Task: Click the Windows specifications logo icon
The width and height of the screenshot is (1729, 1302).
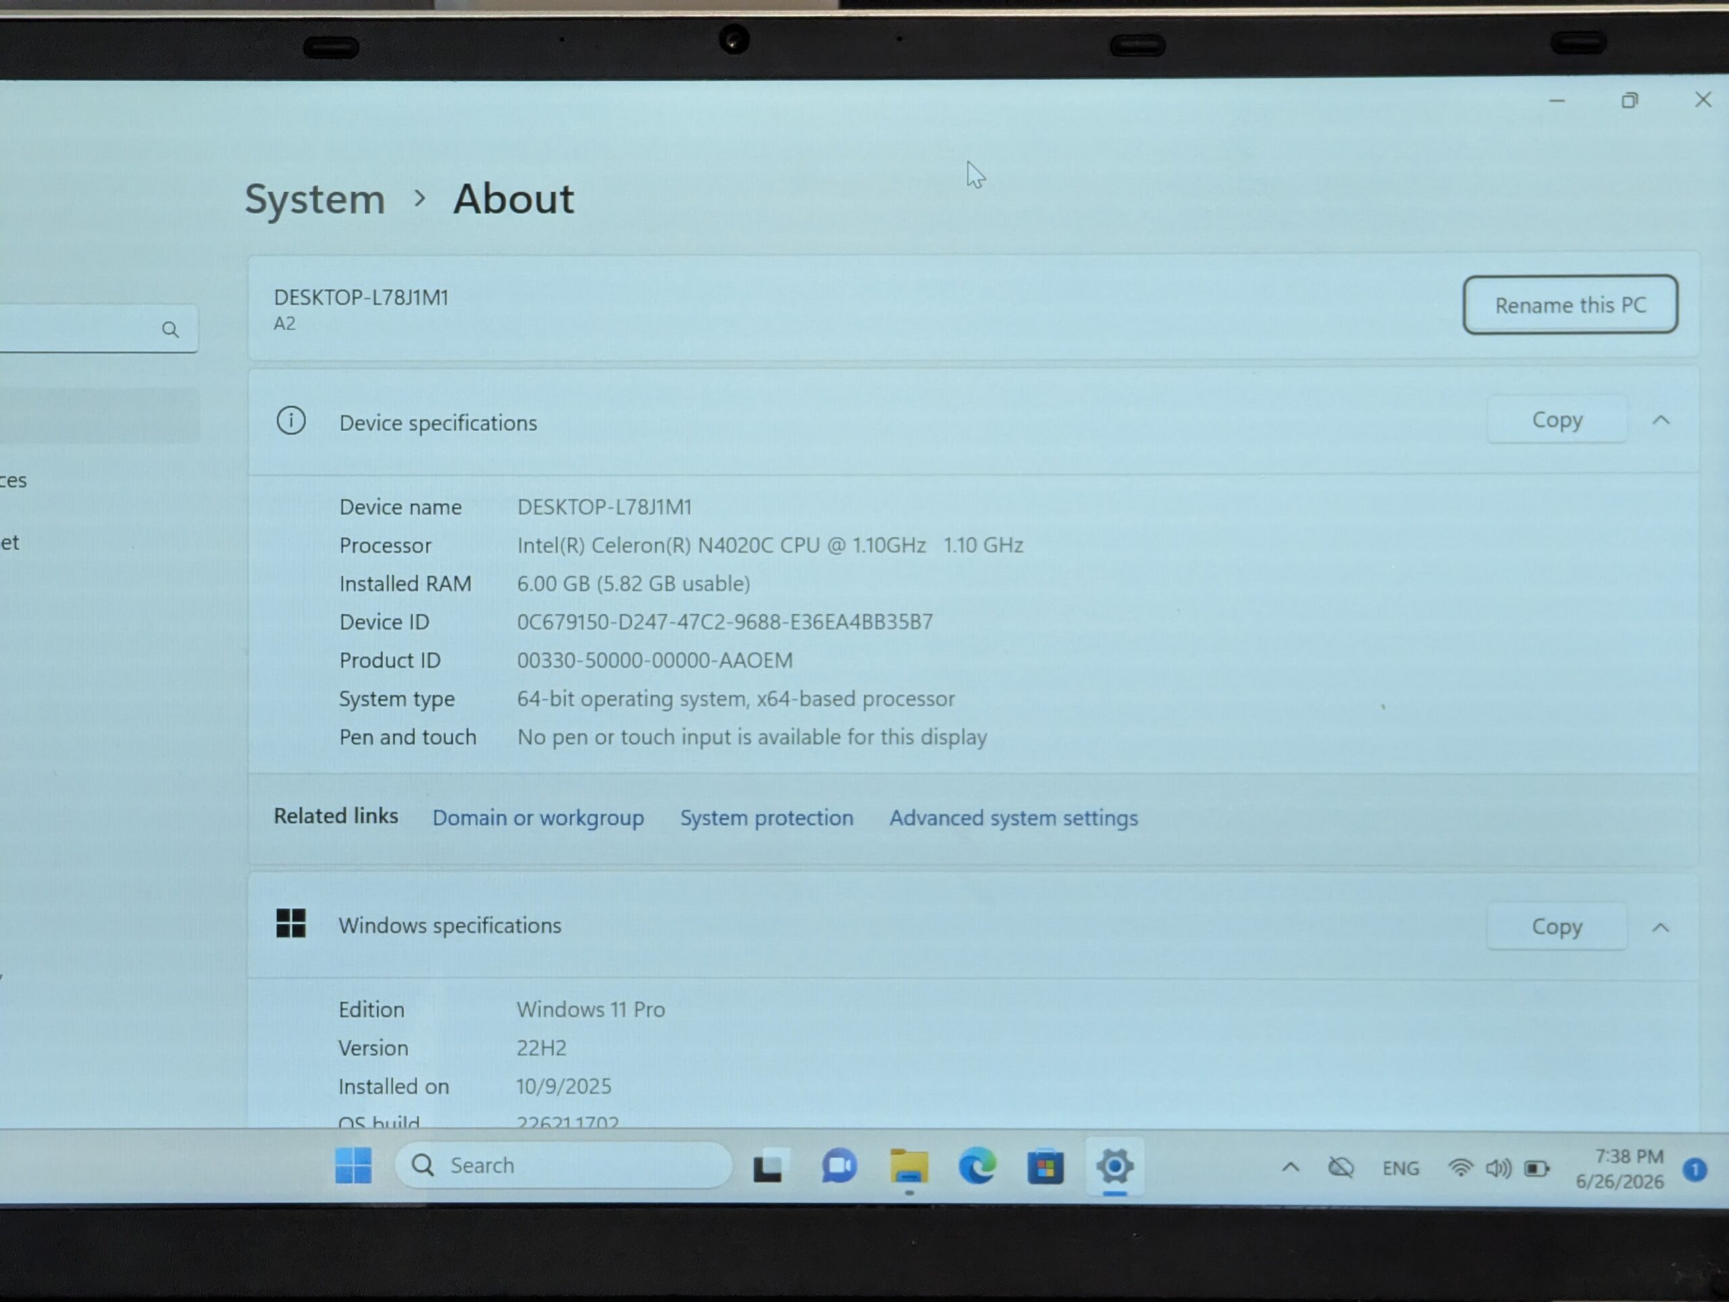Action: point(291,923)
